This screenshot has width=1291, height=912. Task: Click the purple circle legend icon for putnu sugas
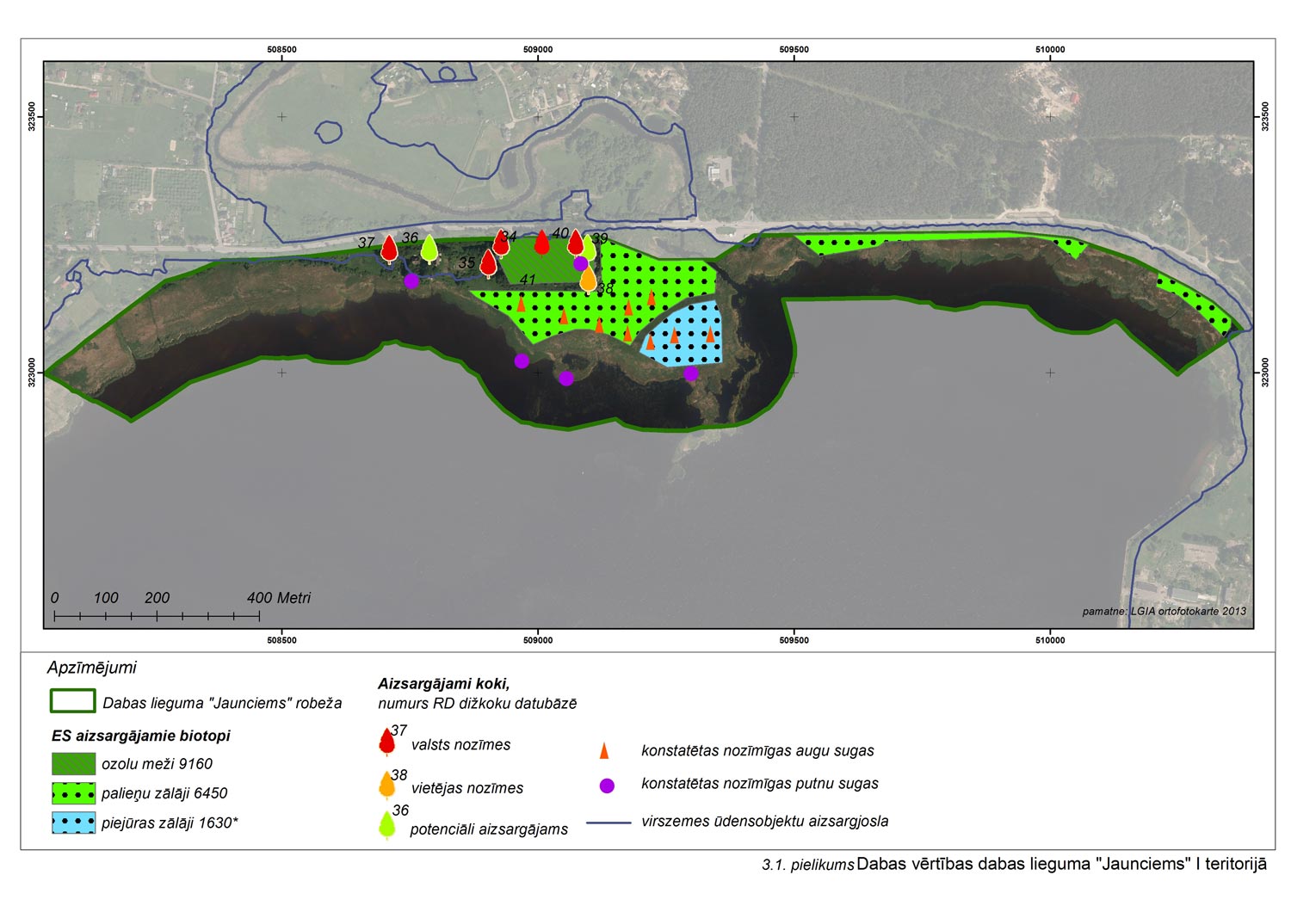[x=607, y=785]
